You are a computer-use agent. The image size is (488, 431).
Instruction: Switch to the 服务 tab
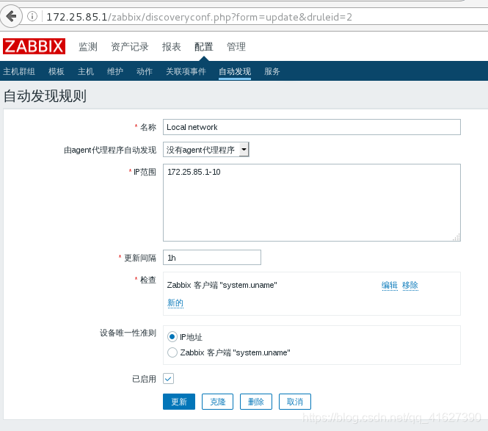(272, 71)
